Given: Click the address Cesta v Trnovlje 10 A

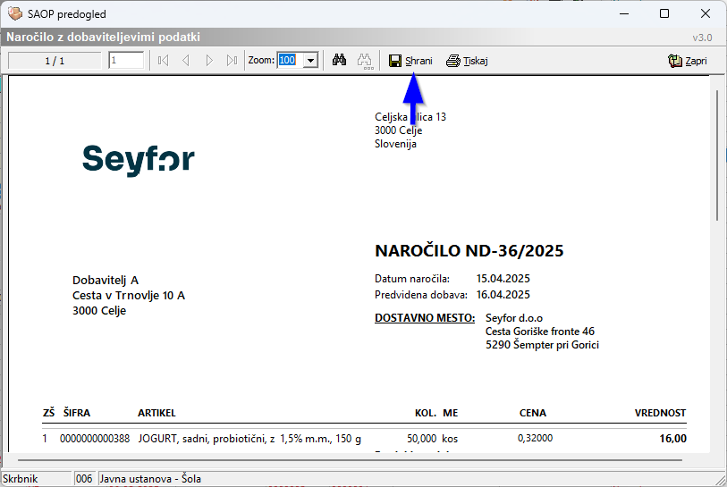Looking at the screenshot, I should [129, 296].
